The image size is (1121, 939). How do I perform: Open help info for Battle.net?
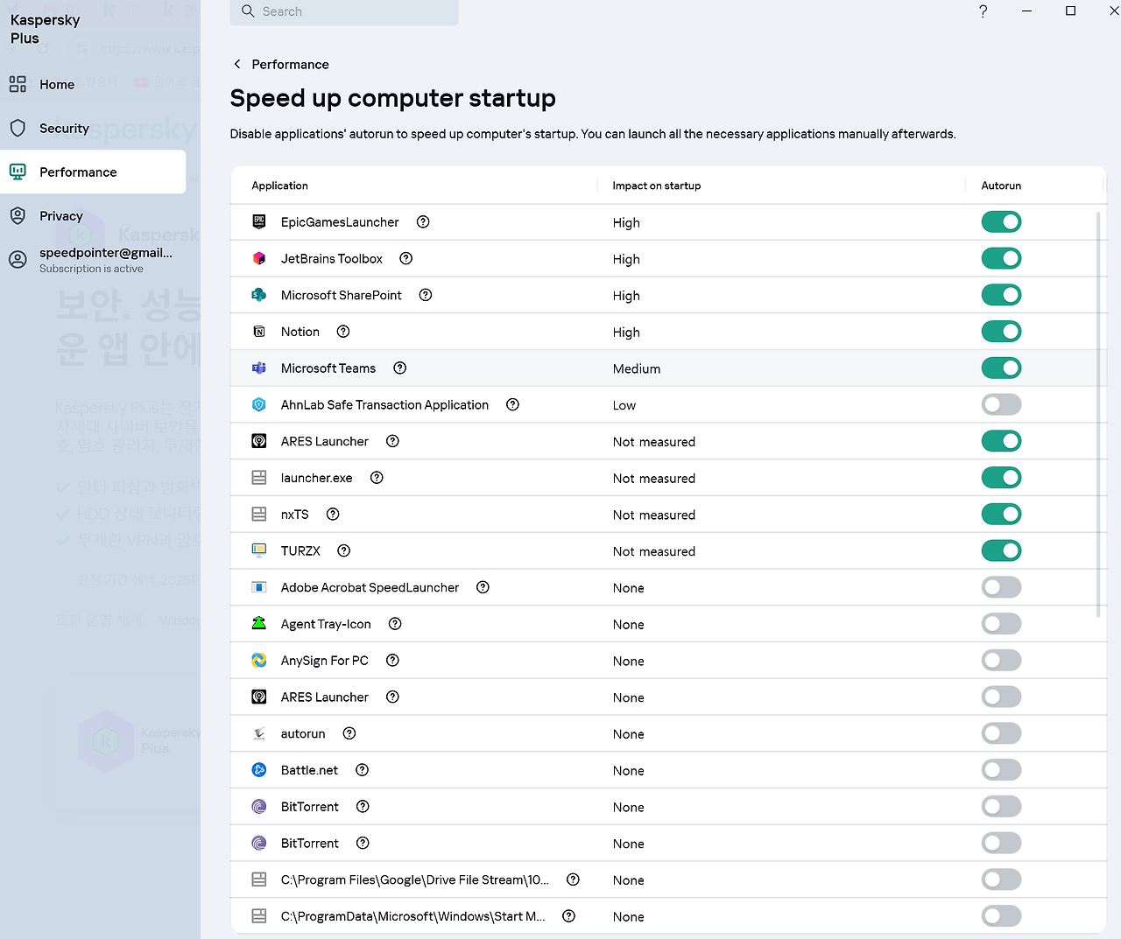click(363, 770)
